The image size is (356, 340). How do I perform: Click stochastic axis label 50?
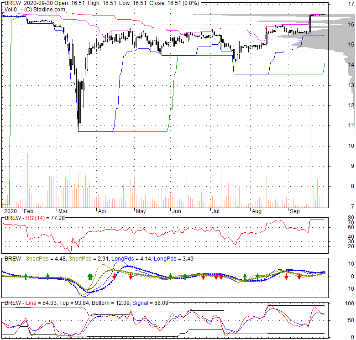point(351,320)
